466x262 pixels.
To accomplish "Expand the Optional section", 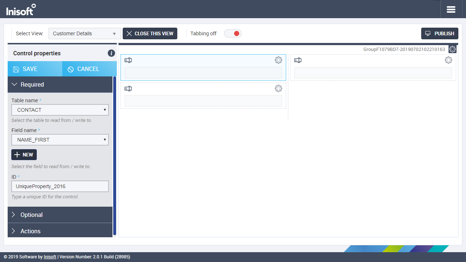I will (60, 215).
